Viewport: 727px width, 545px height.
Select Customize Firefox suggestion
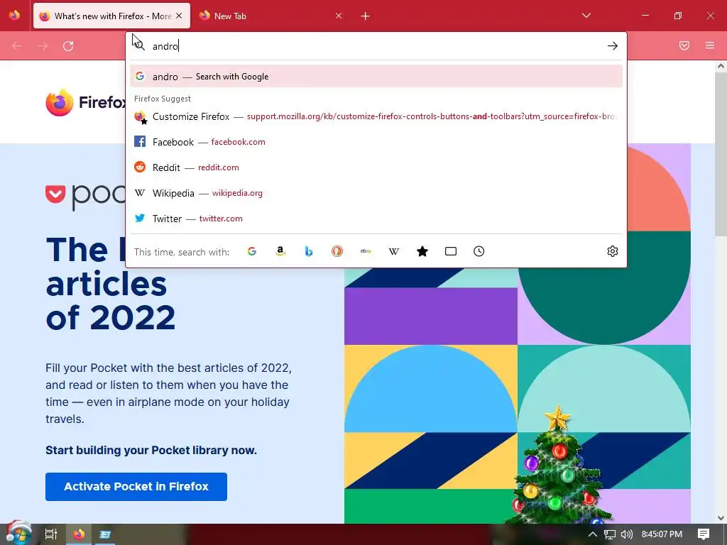[376, 116]
